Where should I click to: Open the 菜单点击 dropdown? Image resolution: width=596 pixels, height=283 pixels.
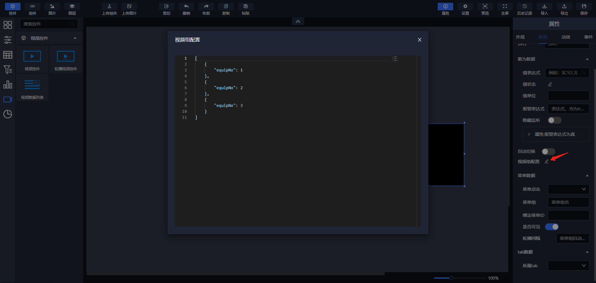coord(568,189)
